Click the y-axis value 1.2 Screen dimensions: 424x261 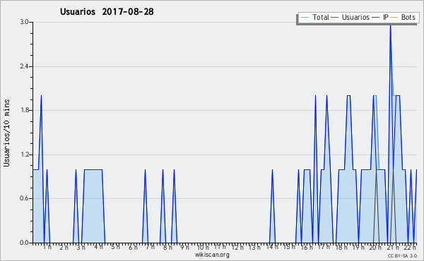(x=24, y=154)
